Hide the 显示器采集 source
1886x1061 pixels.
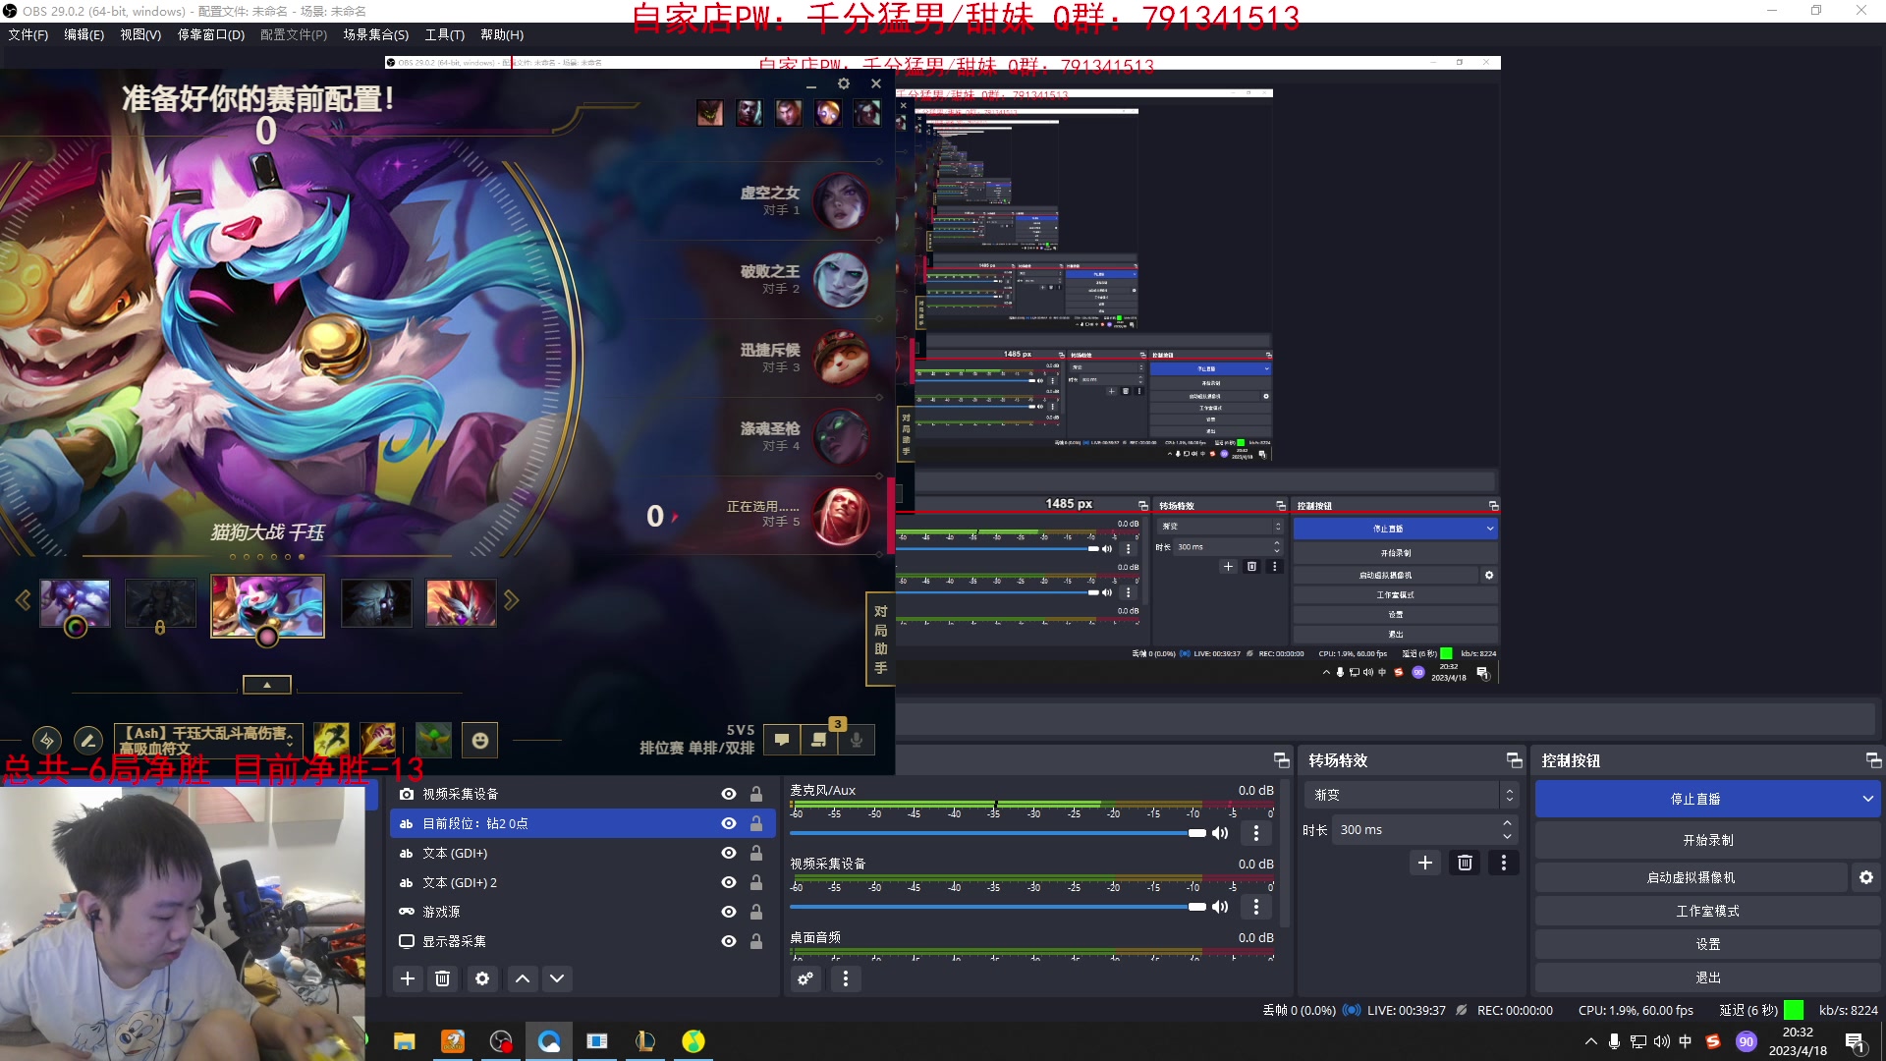coord(729,941)
